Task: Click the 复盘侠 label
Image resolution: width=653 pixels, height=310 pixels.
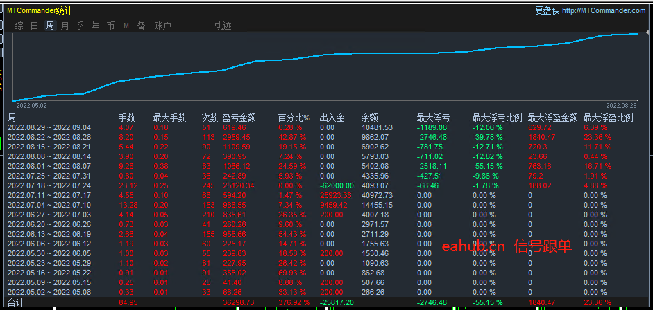Action: pyautogui.click(x=547, y=11)
